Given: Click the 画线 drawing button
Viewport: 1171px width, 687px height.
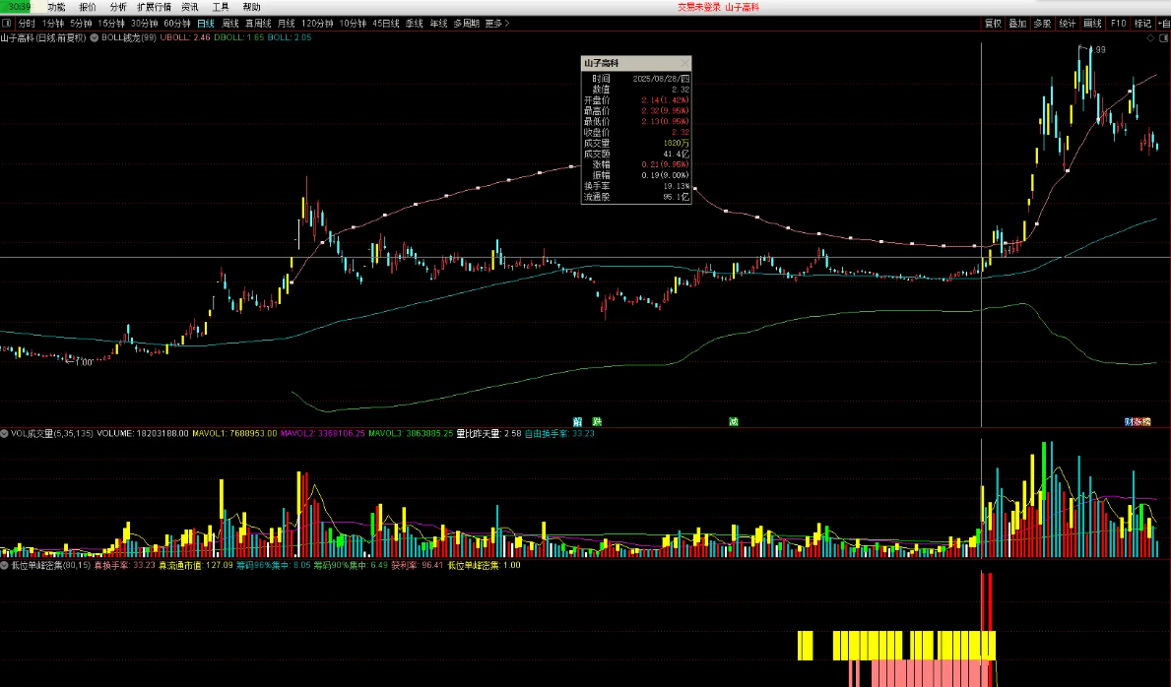Looking at the screenshot, I should click(1092, 23).
